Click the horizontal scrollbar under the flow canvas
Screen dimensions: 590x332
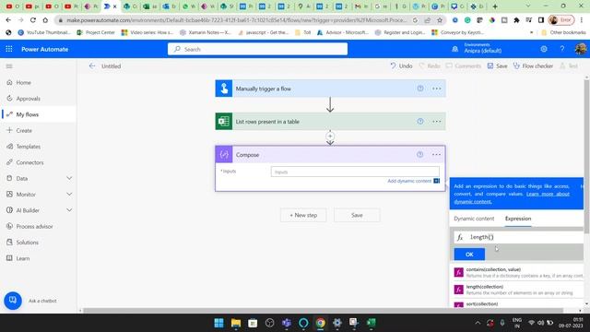tap(323, 311)
